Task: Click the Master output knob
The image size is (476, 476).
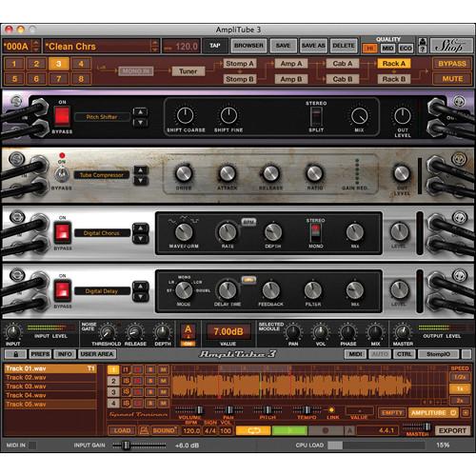Action: point(403,332)
